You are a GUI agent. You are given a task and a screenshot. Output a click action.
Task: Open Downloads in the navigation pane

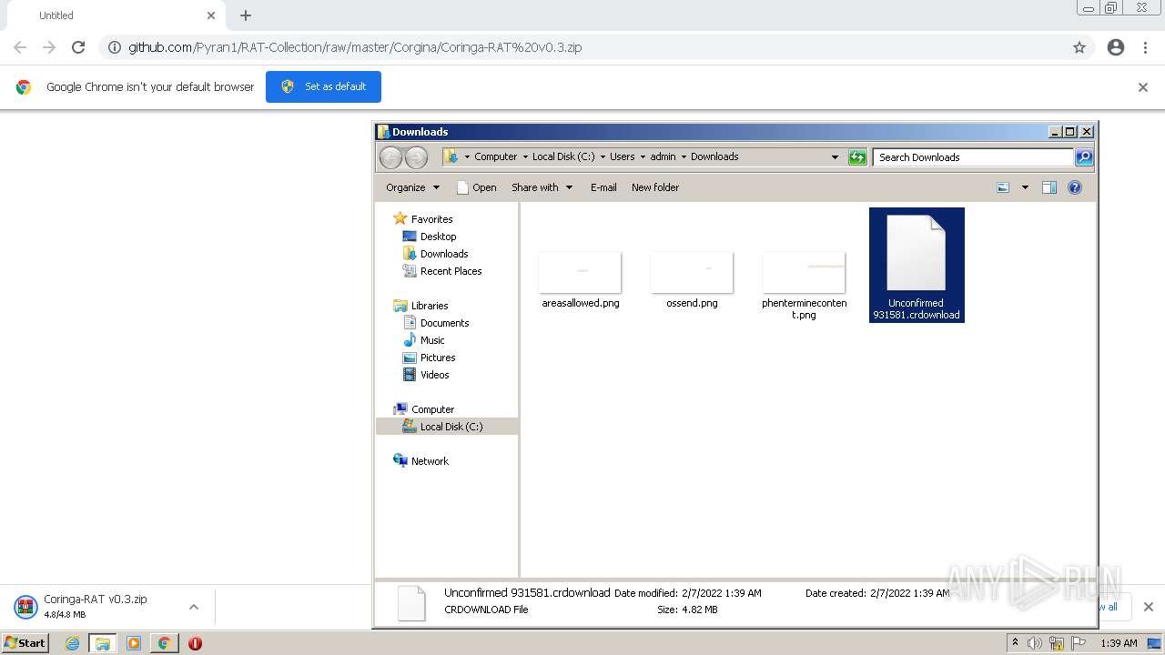435,254
